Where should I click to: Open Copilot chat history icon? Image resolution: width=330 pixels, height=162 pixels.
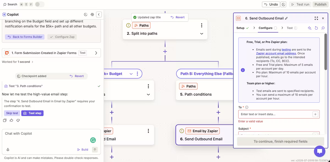click(x=86, y=15)
